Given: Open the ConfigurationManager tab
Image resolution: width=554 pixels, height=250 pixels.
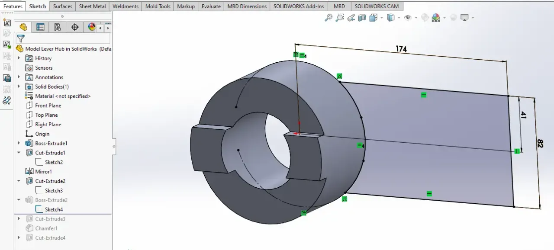Looking at the screenshot, I should tap(58, 27).
